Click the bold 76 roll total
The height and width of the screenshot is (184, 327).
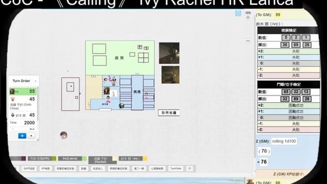click(264, 162)
